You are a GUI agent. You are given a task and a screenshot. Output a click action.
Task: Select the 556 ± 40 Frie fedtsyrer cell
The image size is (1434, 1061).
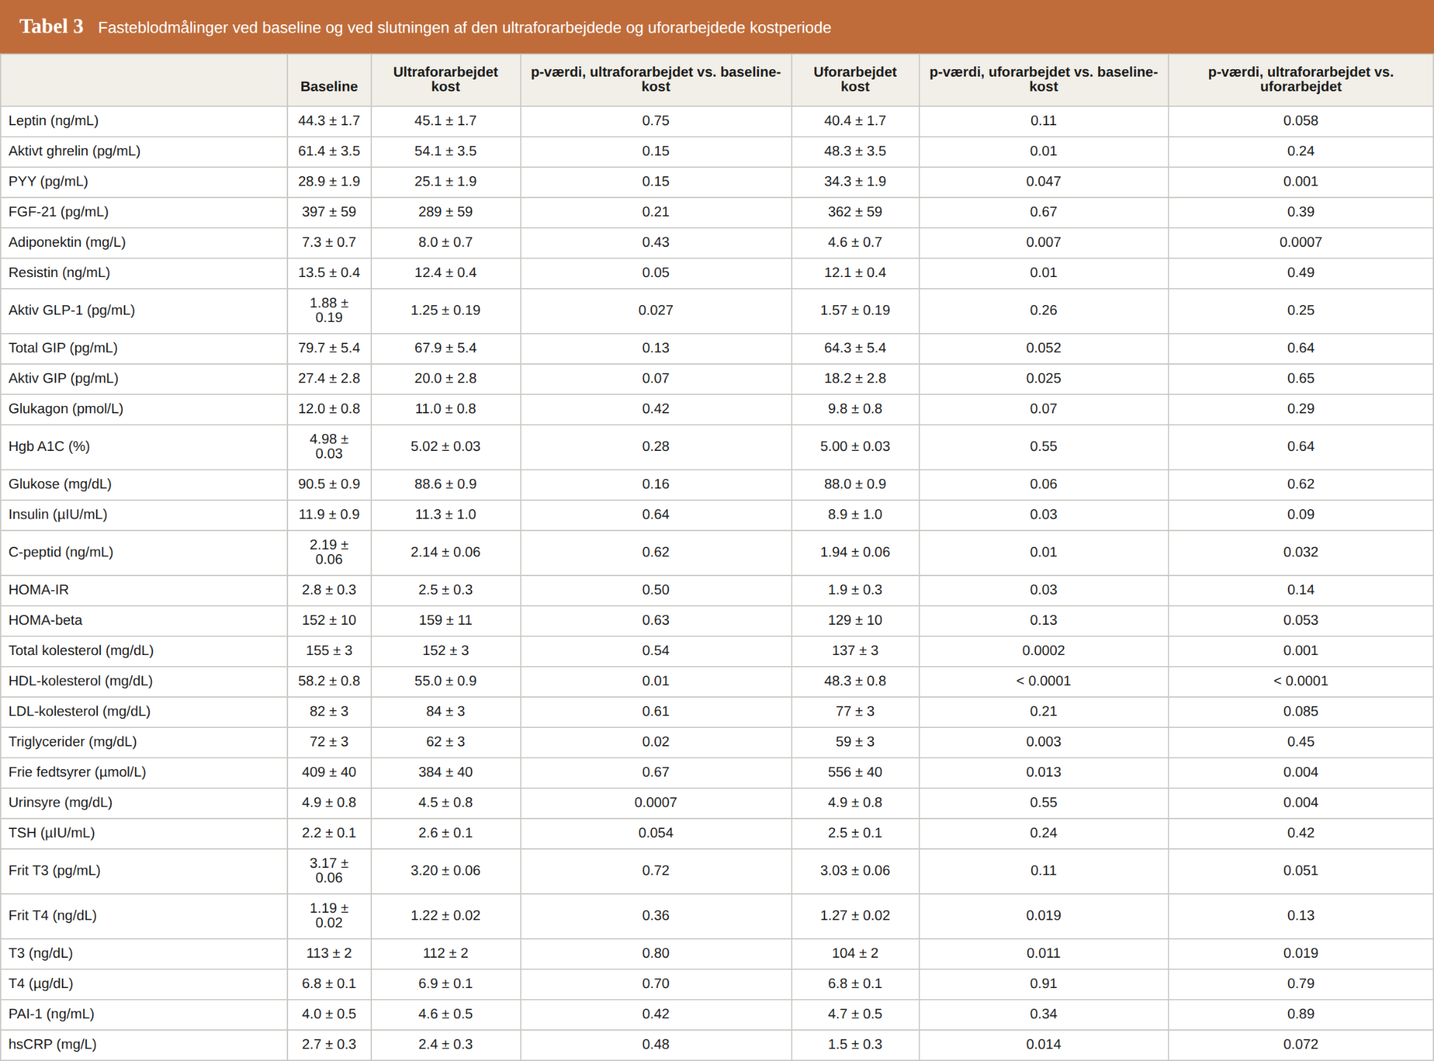(x=855, y=772)
